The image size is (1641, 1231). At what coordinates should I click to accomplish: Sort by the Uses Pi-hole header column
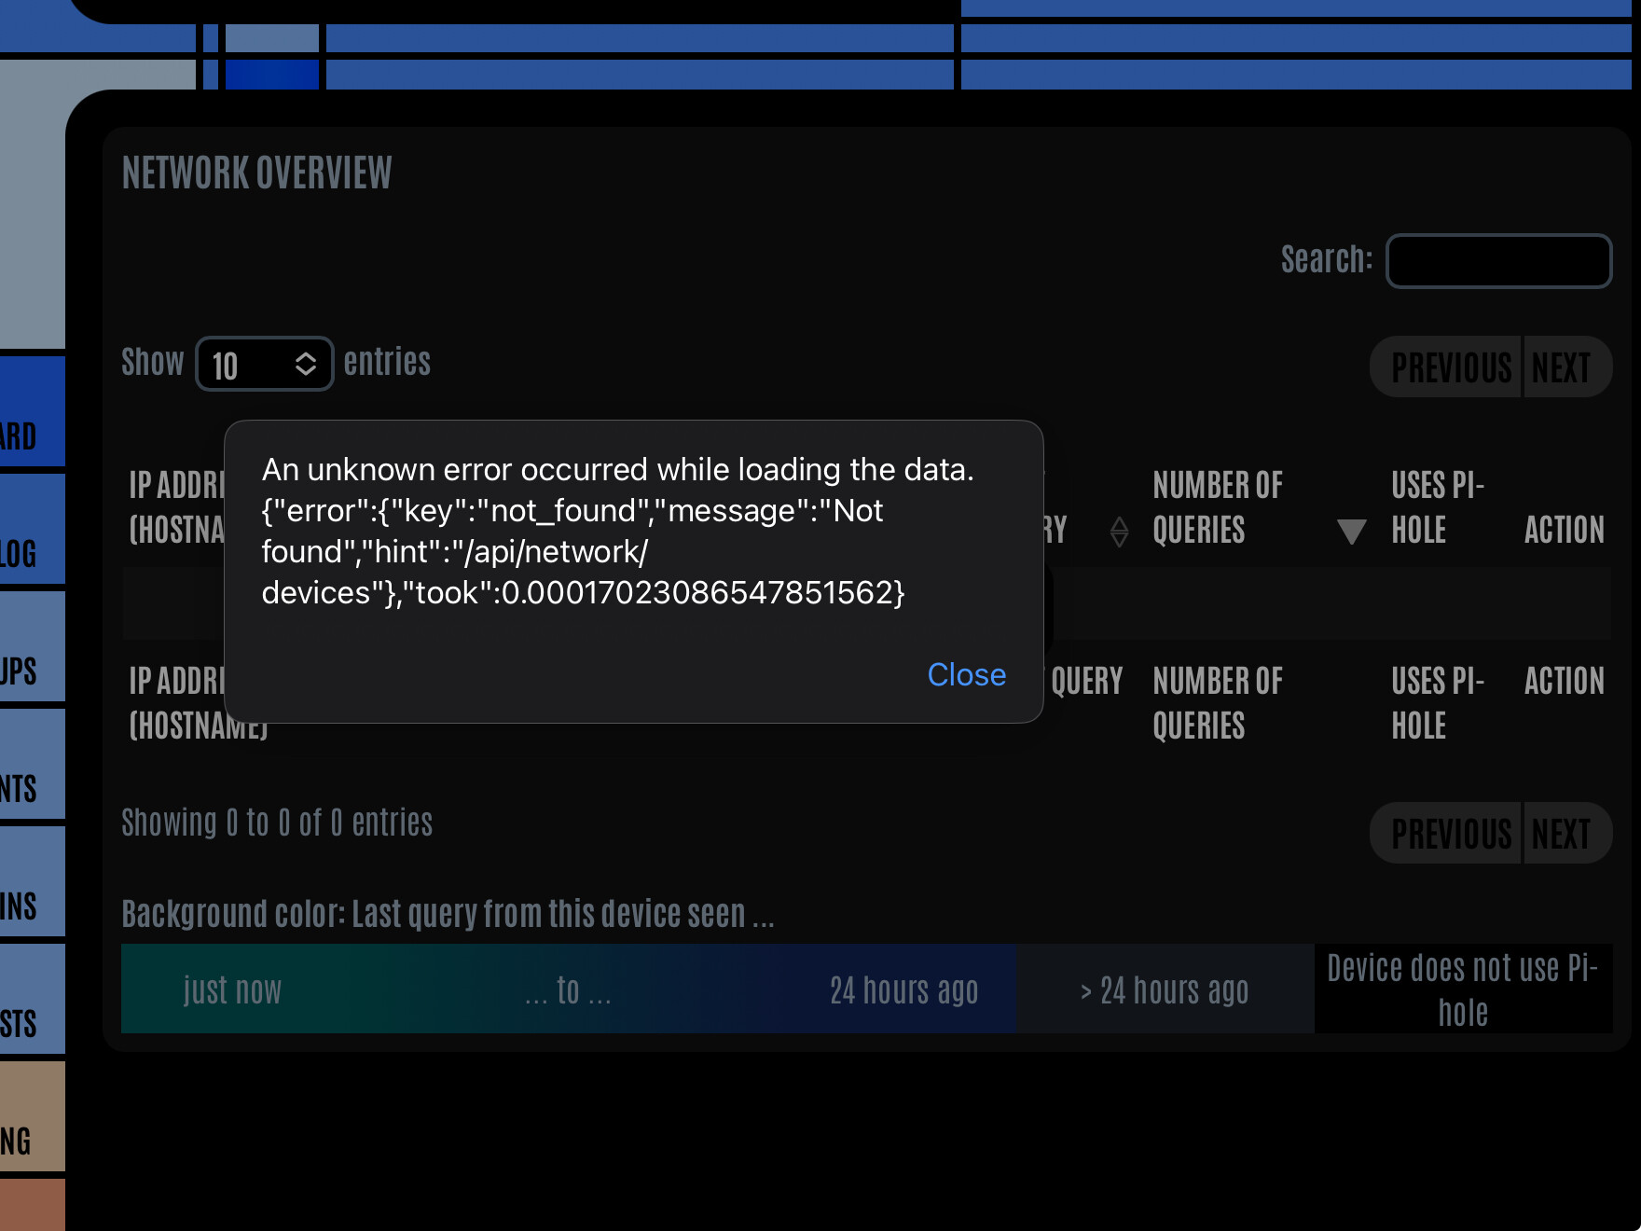point(1437,507)
